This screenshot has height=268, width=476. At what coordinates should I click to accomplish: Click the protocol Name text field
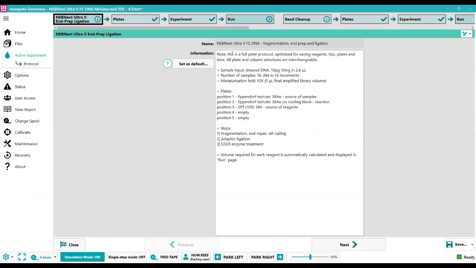pos(289,44)
